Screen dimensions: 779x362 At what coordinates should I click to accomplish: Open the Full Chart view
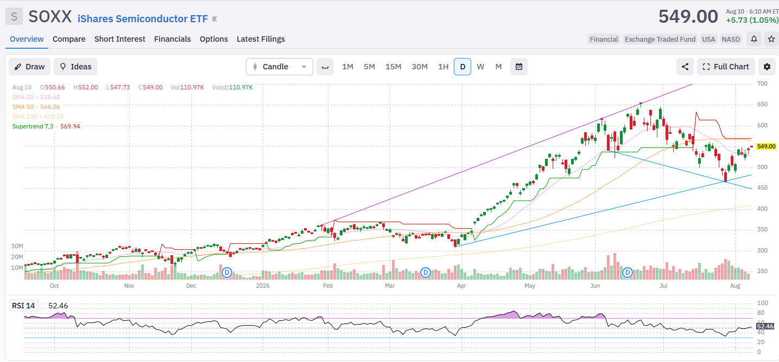[726, 67]
